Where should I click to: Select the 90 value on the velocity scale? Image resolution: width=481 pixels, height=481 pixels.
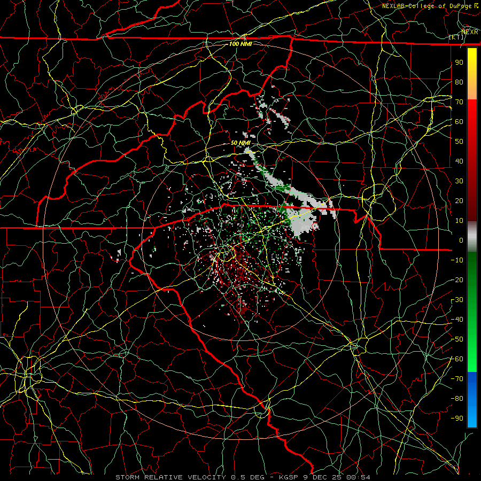[x=459, y=63]
